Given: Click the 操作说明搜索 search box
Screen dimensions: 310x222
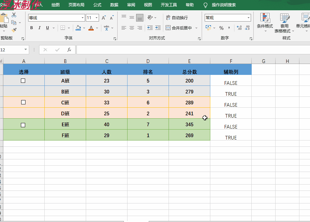Looking at the screenshot, I should point(224,5).
